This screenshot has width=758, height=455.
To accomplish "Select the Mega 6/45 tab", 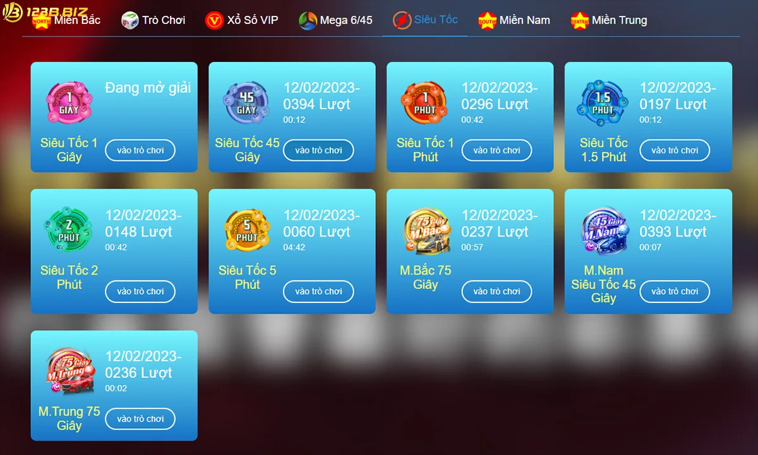I will [x=335, y=20].
